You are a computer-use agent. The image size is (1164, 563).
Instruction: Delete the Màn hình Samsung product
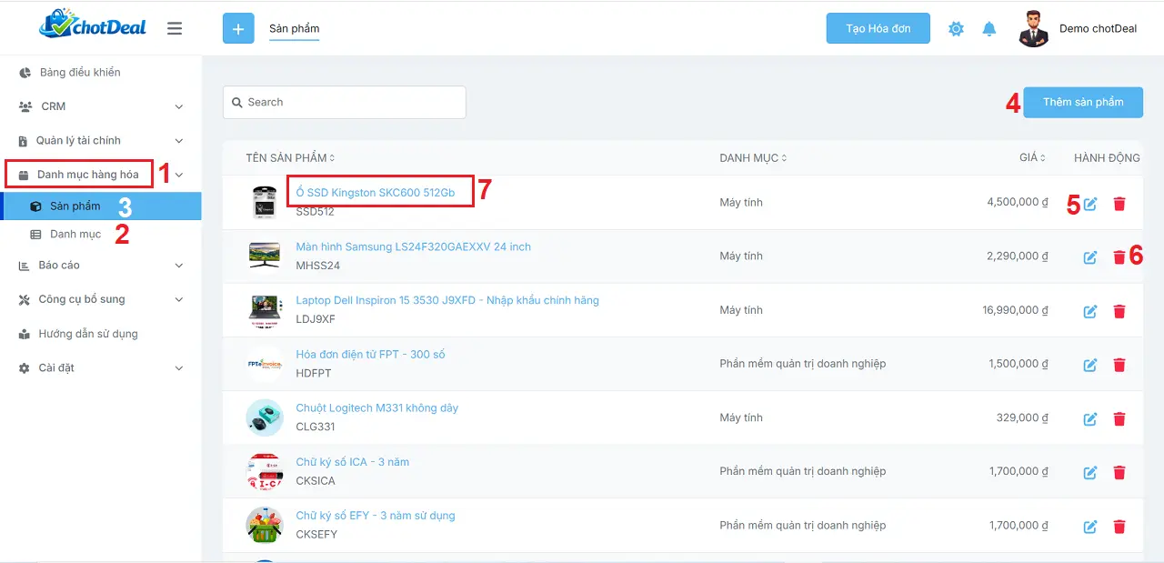point(1119,257)
